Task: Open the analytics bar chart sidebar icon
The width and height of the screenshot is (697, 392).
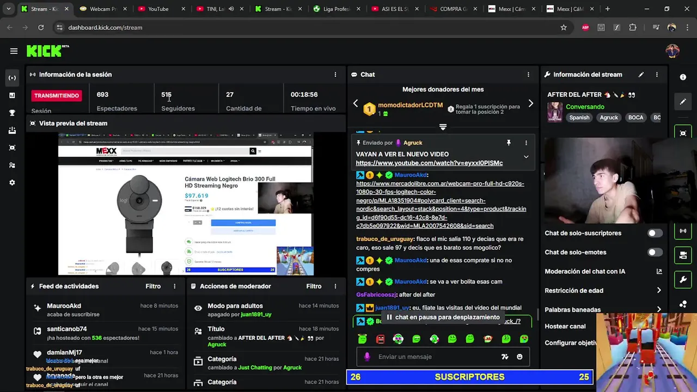Action: coord(12,95)
